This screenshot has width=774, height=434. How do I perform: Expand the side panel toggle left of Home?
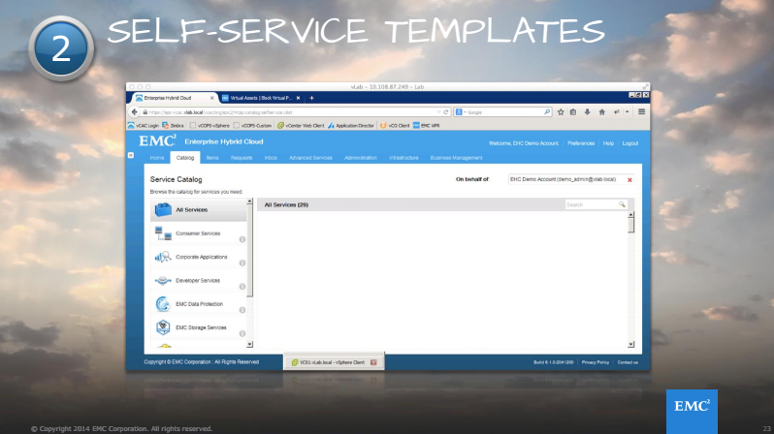pyautogui.click(x=131, y=155)
